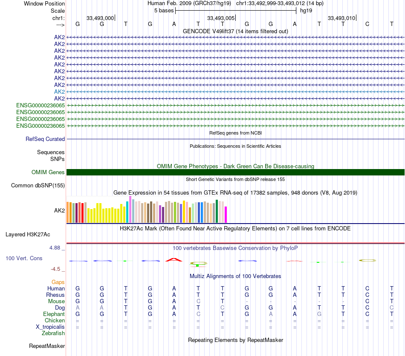The height and width of the screenshot is (356, 405).
Task: Click the 5 bases scale bar
Action: [236, 11]
